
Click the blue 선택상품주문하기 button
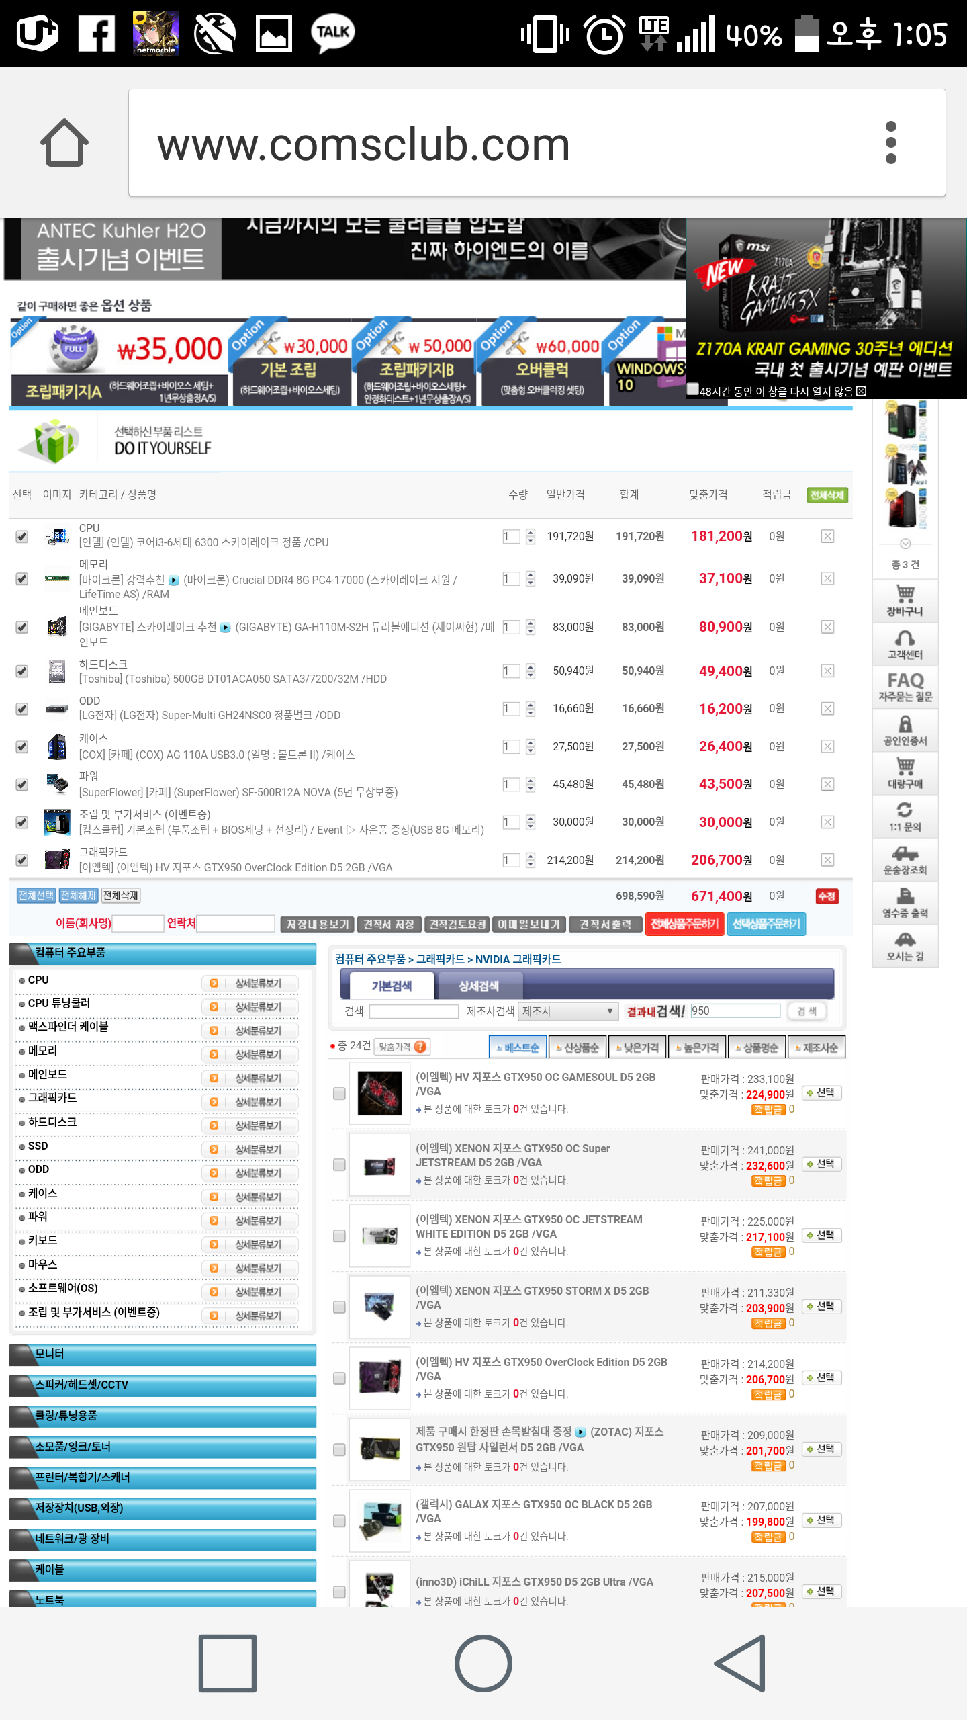[766, 924]
